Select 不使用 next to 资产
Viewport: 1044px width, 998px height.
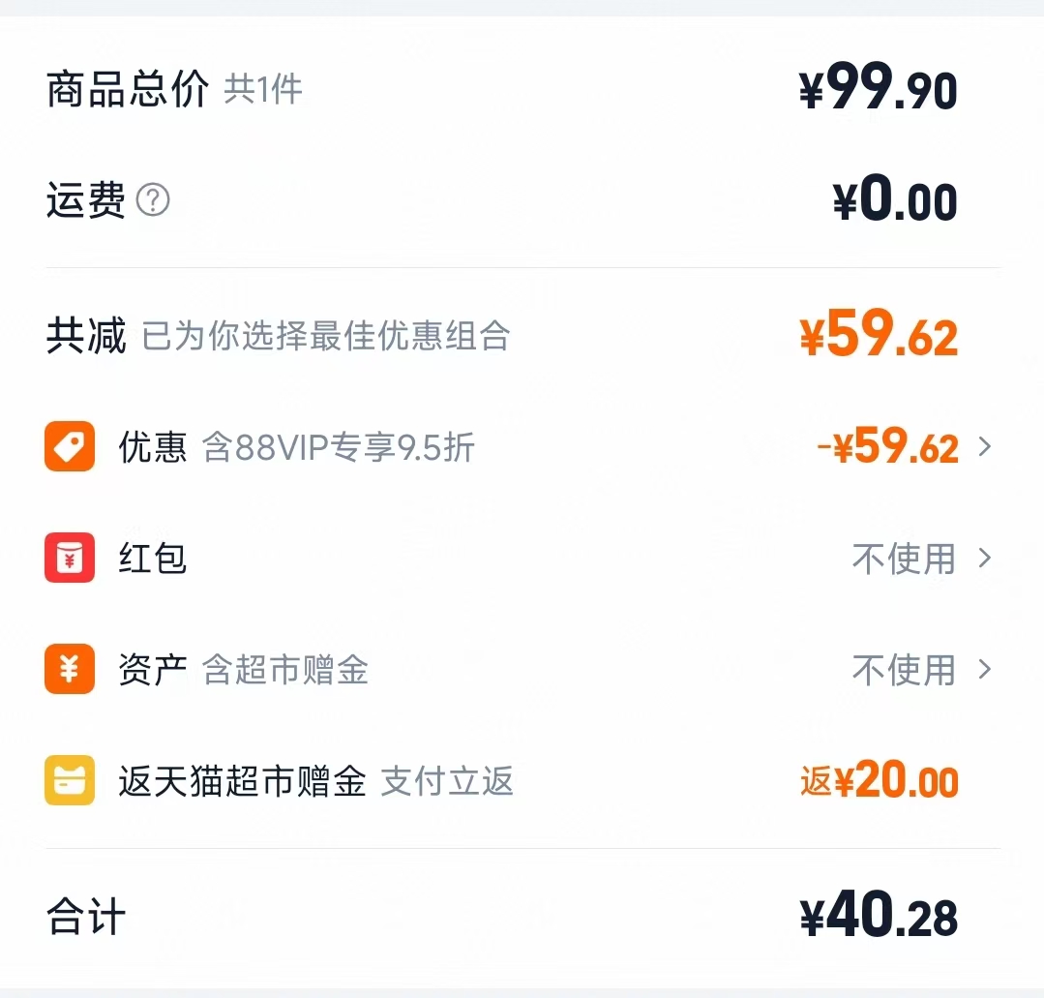tap(904, 670)
